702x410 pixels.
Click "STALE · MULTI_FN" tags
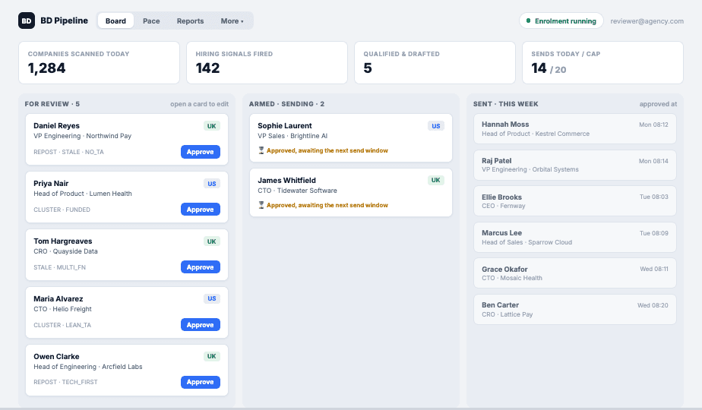[x=59, y=268]
